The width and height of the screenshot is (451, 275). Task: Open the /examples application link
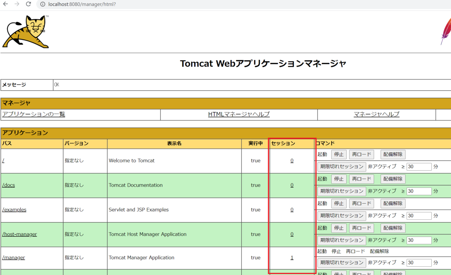tap(14, 209)
